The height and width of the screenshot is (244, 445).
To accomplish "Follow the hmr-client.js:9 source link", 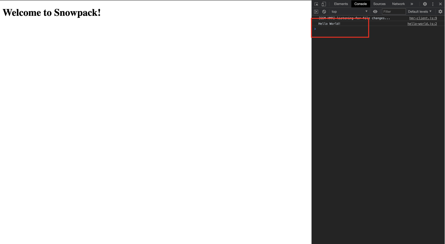I will click(423, 18).
